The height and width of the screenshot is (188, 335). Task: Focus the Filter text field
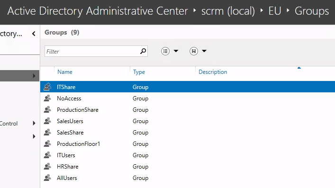point(92,51)
